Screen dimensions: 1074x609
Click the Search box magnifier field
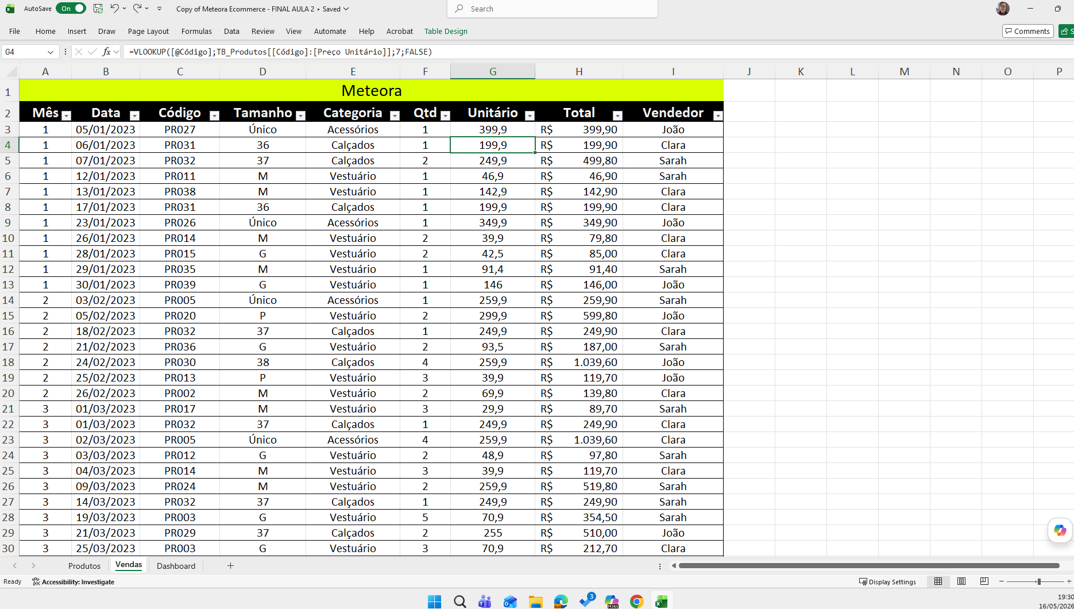[x=552, y=9]
